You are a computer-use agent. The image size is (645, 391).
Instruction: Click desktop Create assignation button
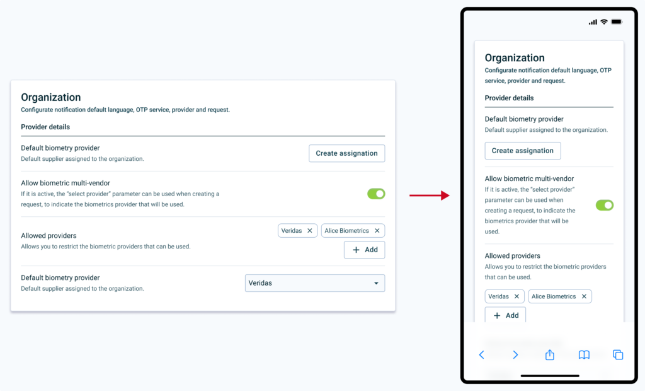coord(346,153)
